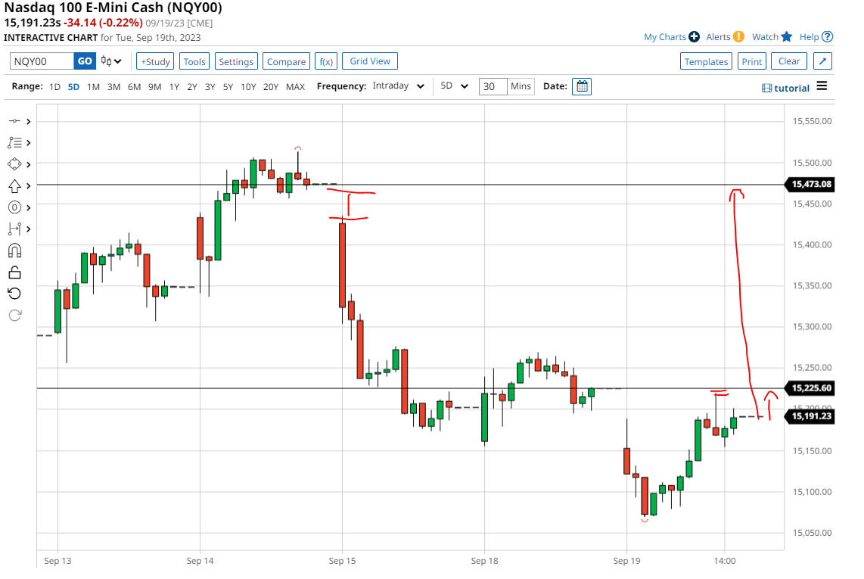Image resolution: width=864 pixels, height=579 pixels.
Task: Click the GO button next to symbol
Action: pos(85,61)
